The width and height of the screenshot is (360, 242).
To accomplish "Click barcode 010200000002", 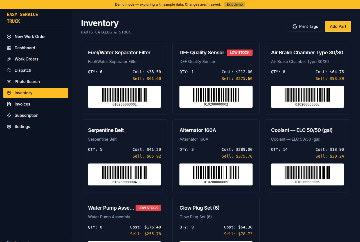I will [216, 97].
